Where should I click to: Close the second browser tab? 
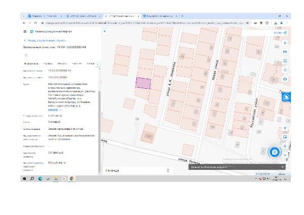click(100, 16)
